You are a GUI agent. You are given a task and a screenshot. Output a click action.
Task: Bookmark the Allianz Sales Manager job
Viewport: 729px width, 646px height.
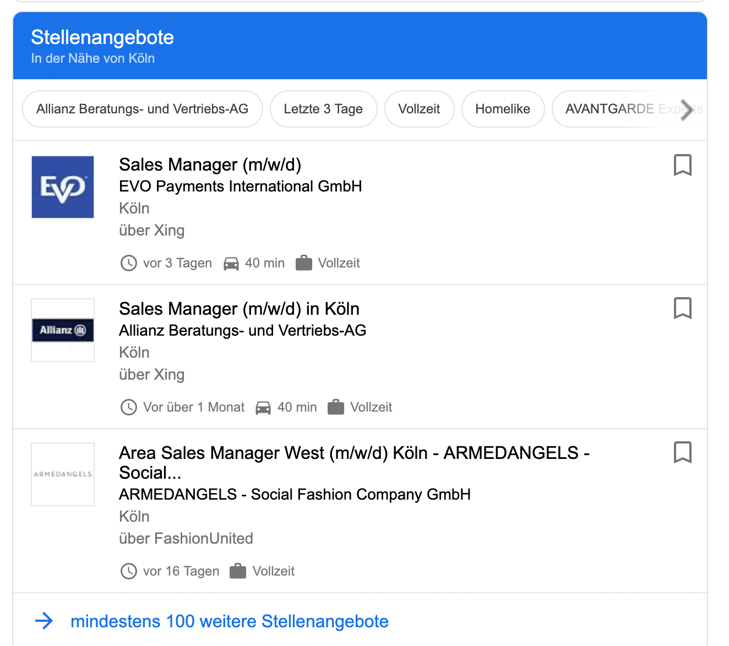coord(683,309)
